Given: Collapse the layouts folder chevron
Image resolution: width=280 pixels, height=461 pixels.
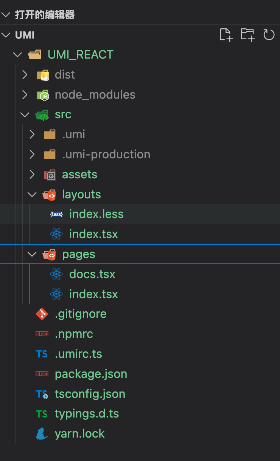Looking at the screenshot, I should [32, 195].
